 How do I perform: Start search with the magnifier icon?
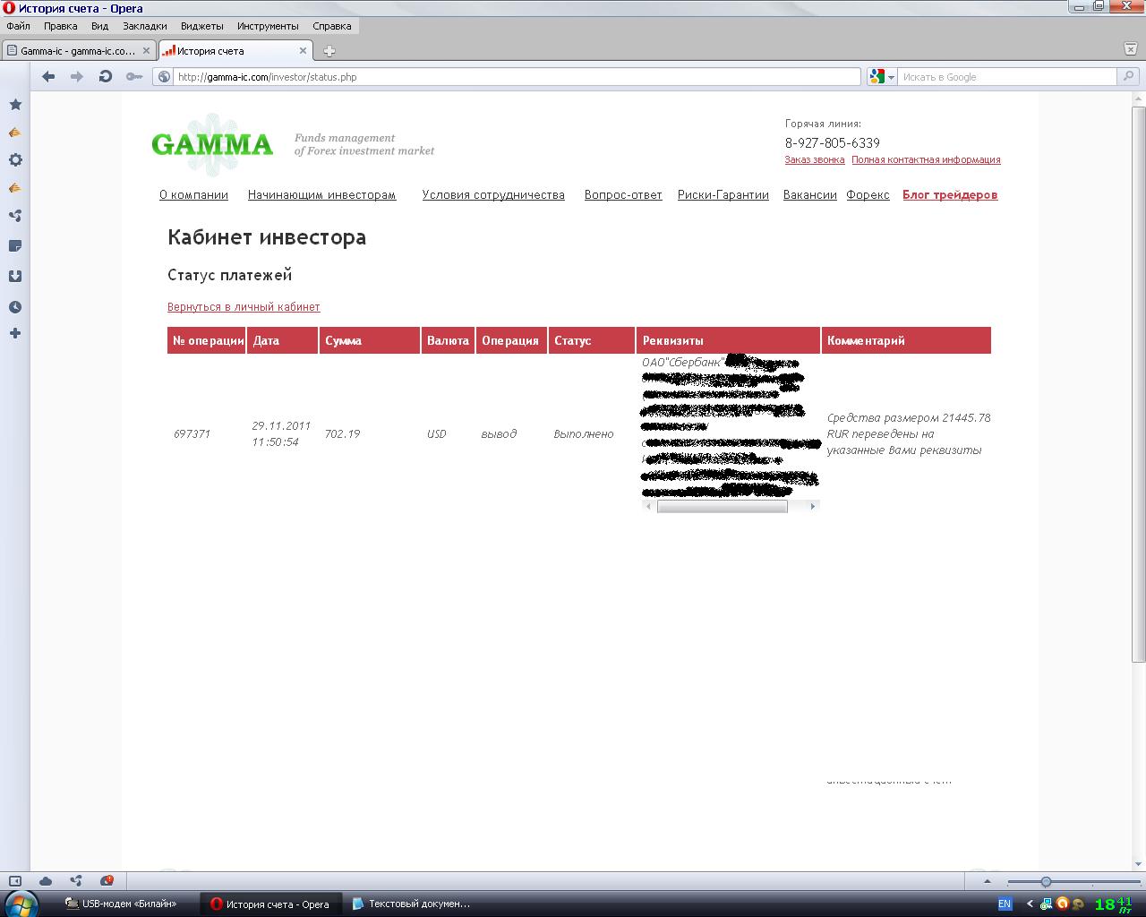1129,77
